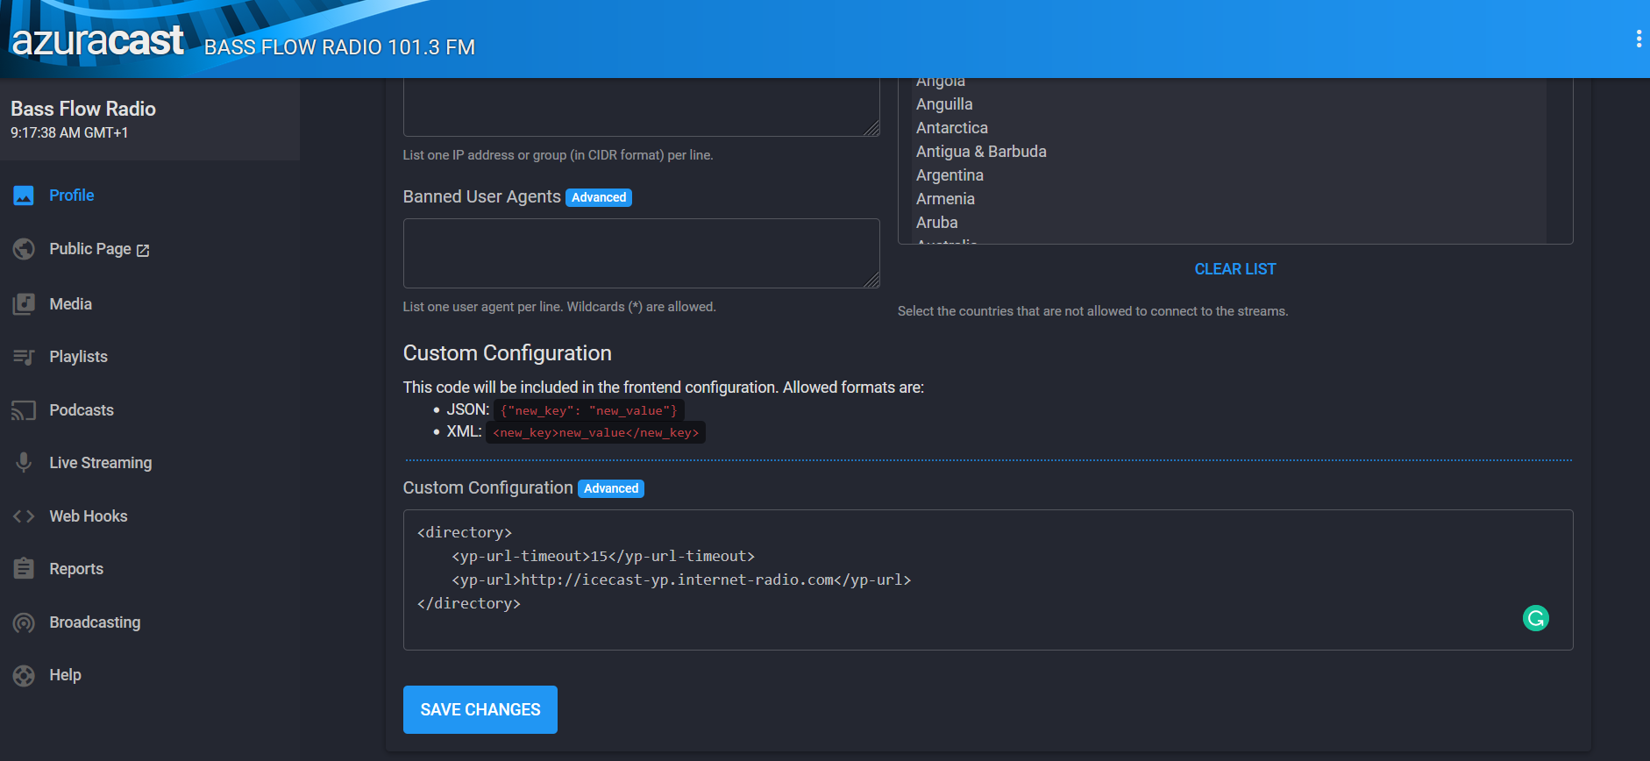Image resolution: width=1650 pixels, height=761 pixels.
Task: Click the Podcasts cast icon
Action: (24, 410)
